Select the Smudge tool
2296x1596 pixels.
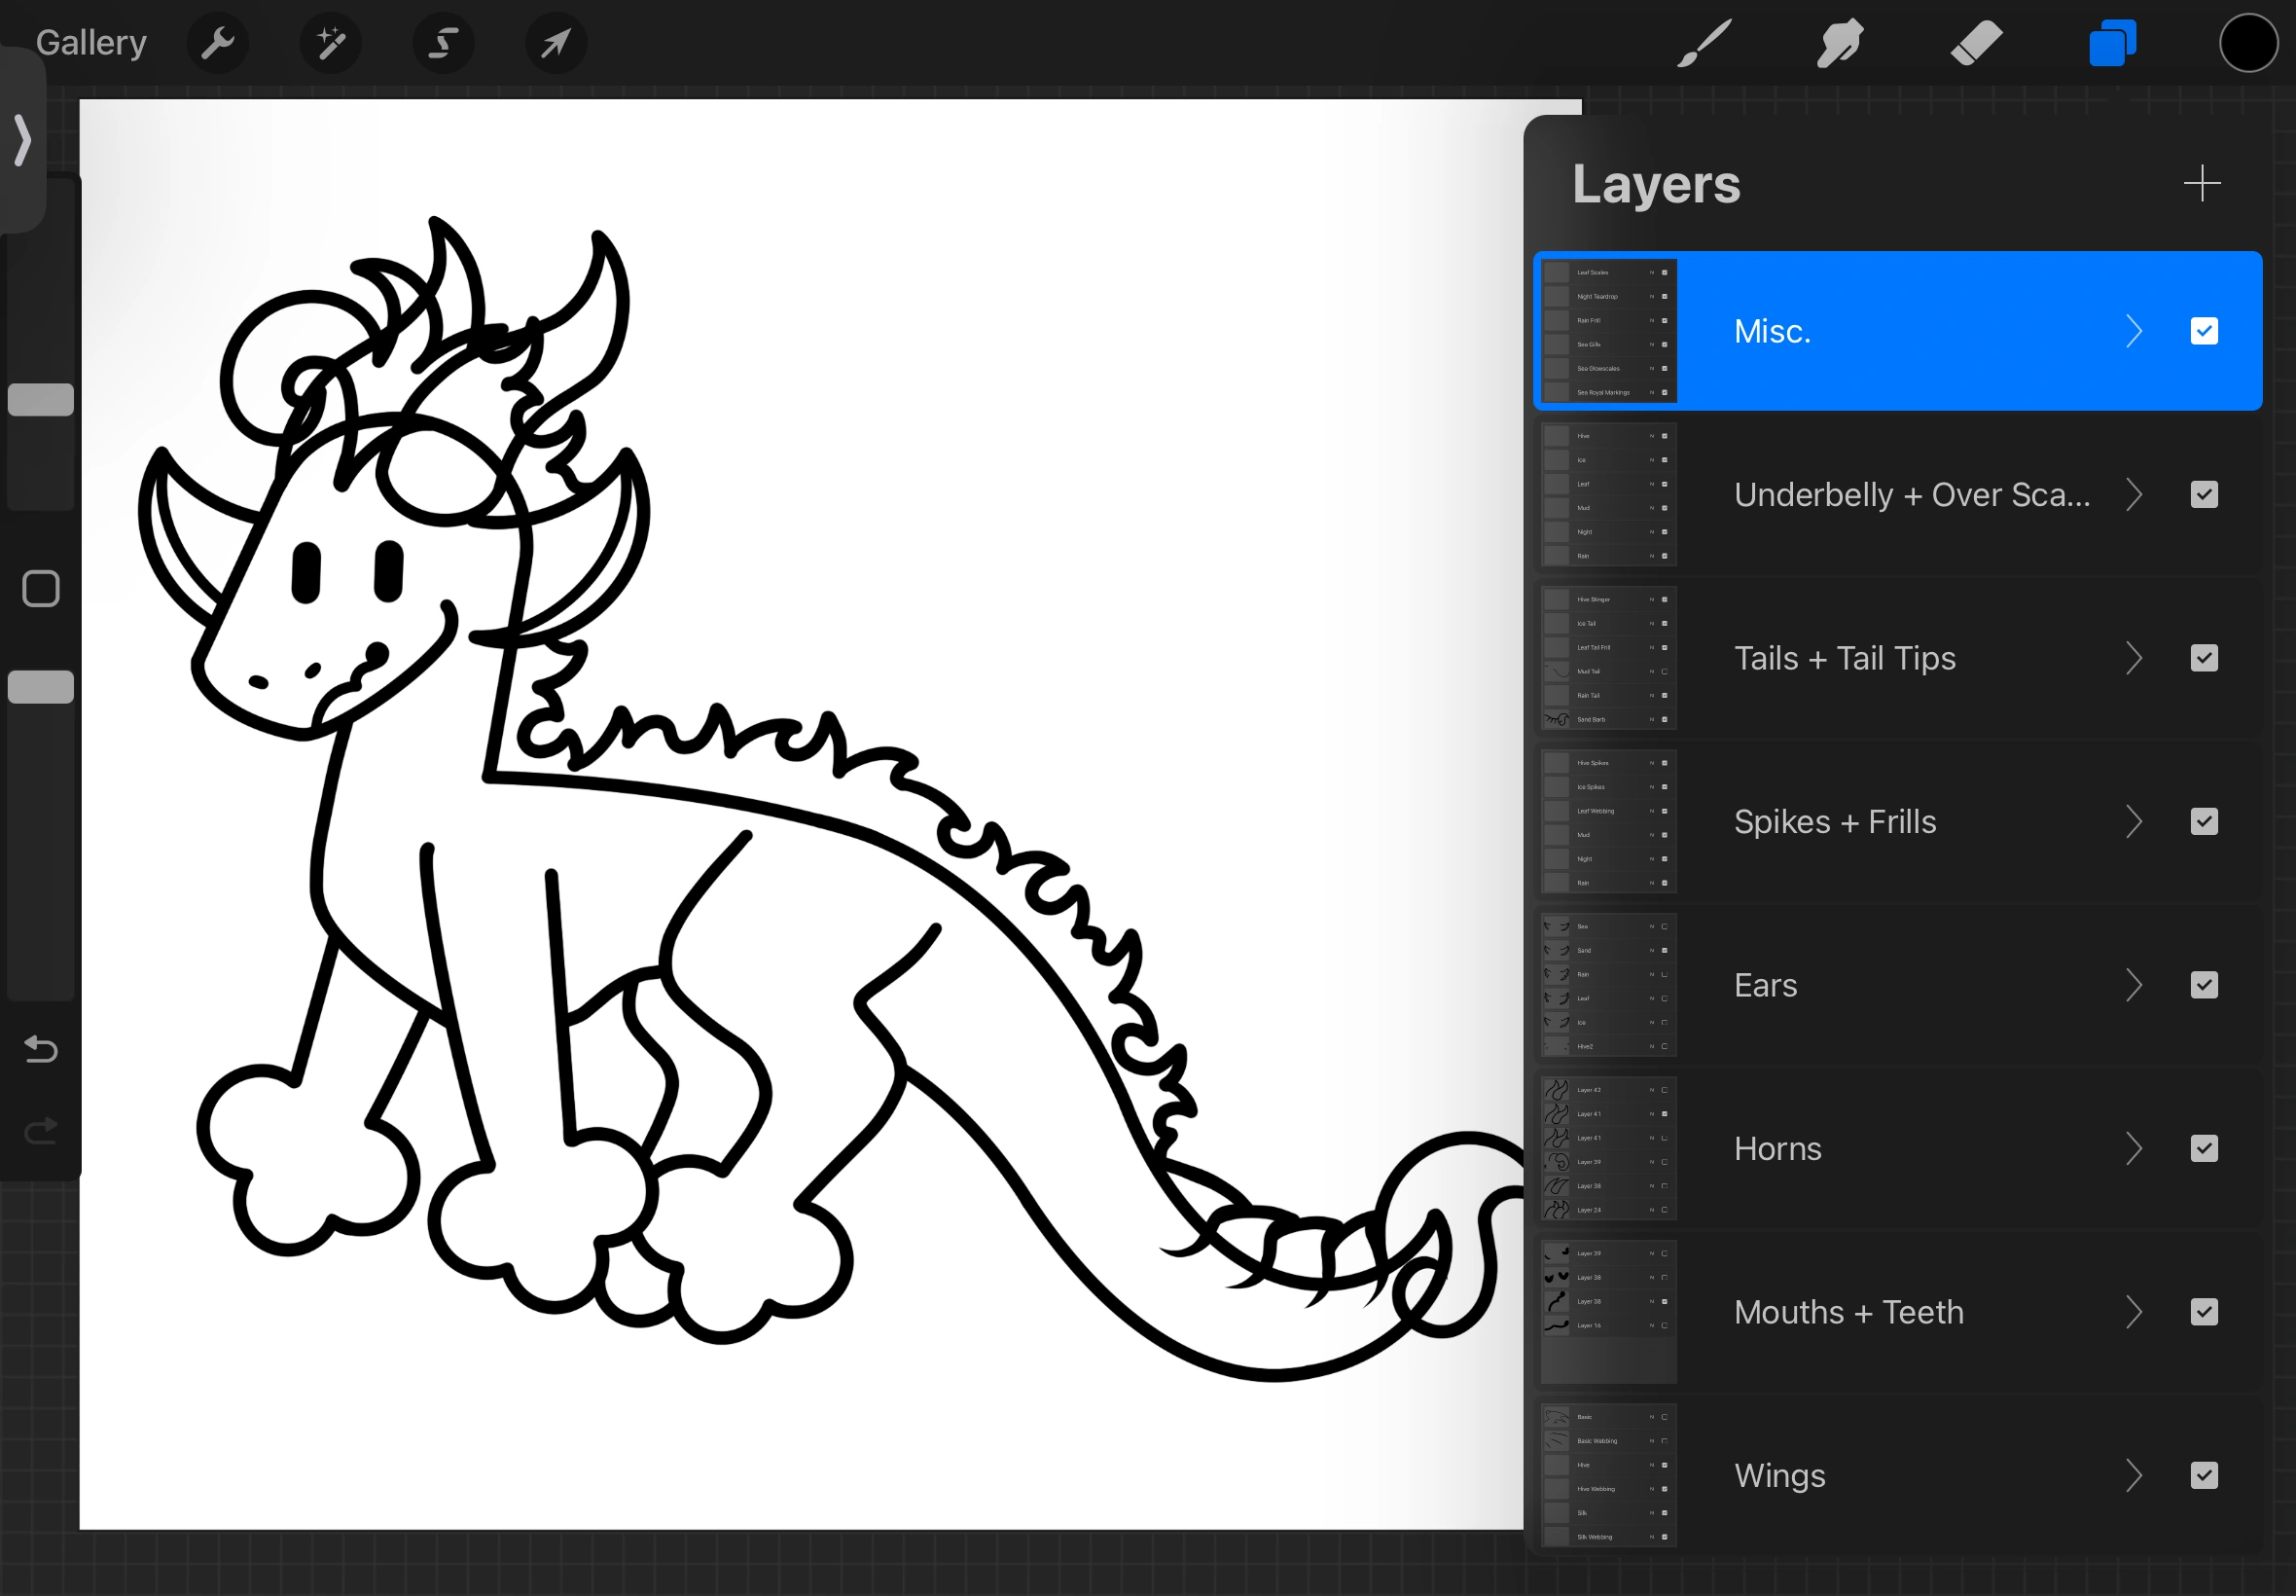(x=1839, y=43)
